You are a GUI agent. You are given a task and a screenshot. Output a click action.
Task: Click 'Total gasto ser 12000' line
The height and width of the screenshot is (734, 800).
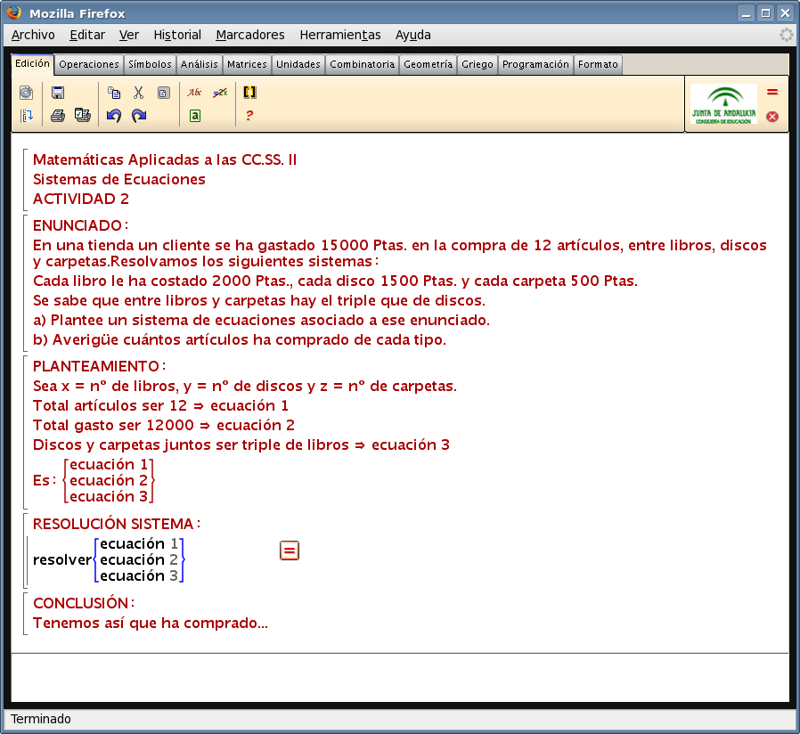tap(164, 425)
